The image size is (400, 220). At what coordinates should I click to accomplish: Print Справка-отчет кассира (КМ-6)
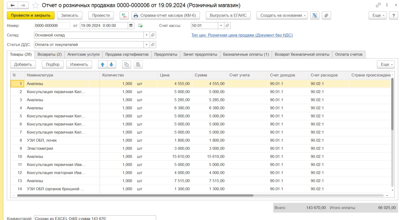point(165,16)
